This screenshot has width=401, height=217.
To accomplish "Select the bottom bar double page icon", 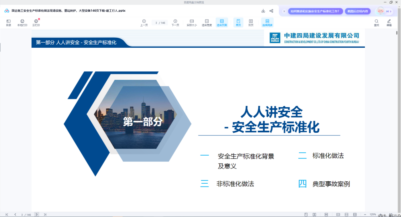I will click(314, 215).
